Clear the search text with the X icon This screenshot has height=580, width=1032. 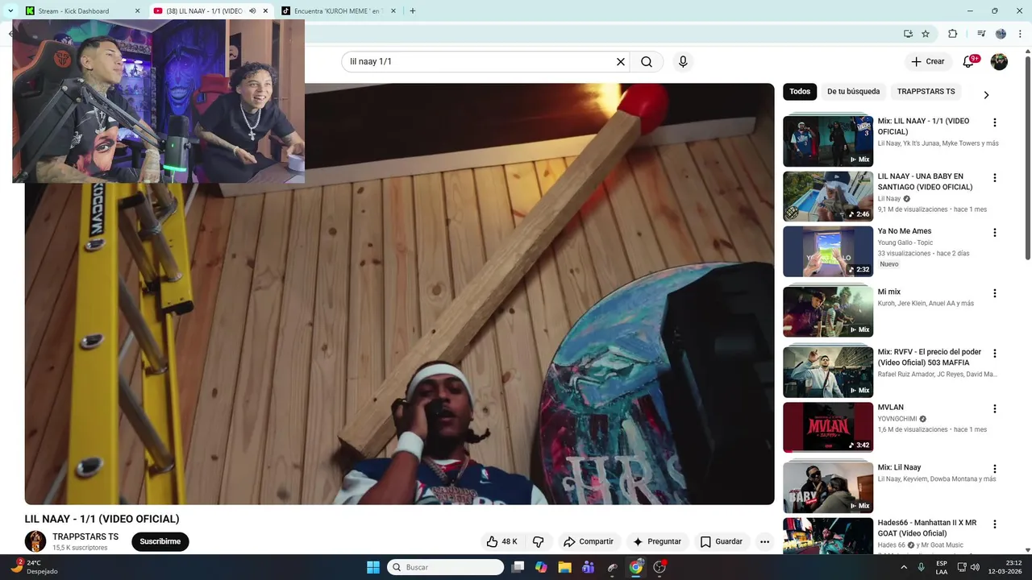pos(621,61)
